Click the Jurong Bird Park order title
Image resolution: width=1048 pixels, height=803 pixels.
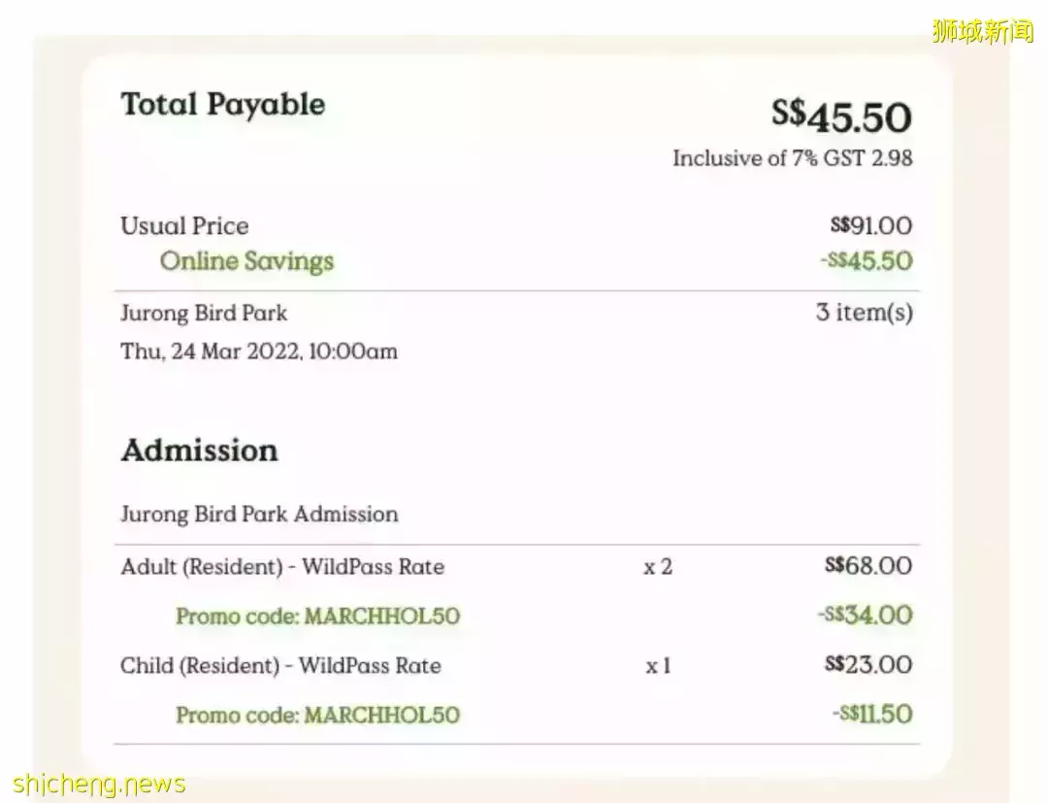pyautogui.click(x=204, y=314)
